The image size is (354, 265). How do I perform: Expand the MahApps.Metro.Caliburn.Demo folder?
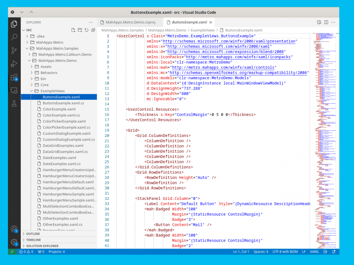point(59,54)
